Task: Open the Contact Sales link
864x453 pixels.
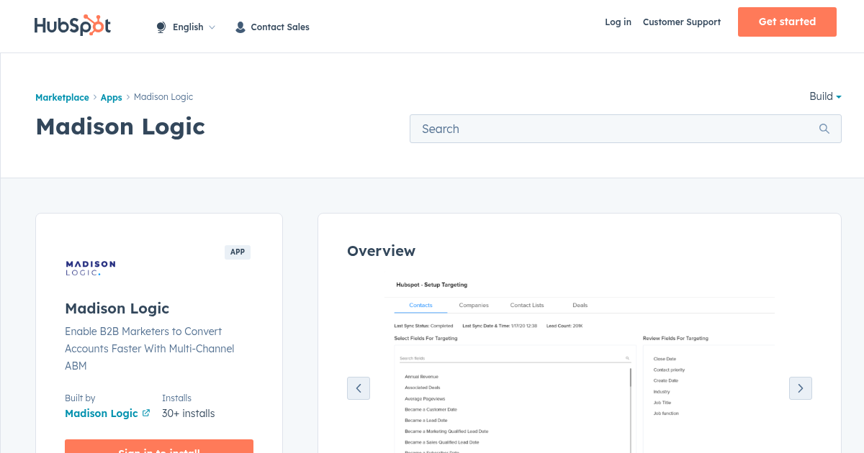Action: pyautogui.click(x=273, y=27)
